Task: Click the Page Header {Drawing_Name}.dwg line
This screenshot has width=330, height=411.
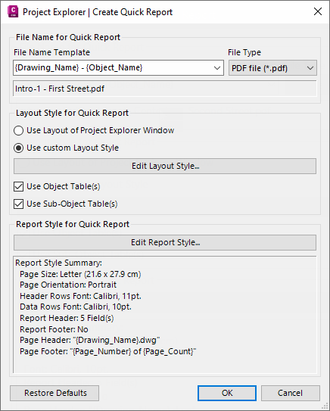Action: click(x=90, y=340)
